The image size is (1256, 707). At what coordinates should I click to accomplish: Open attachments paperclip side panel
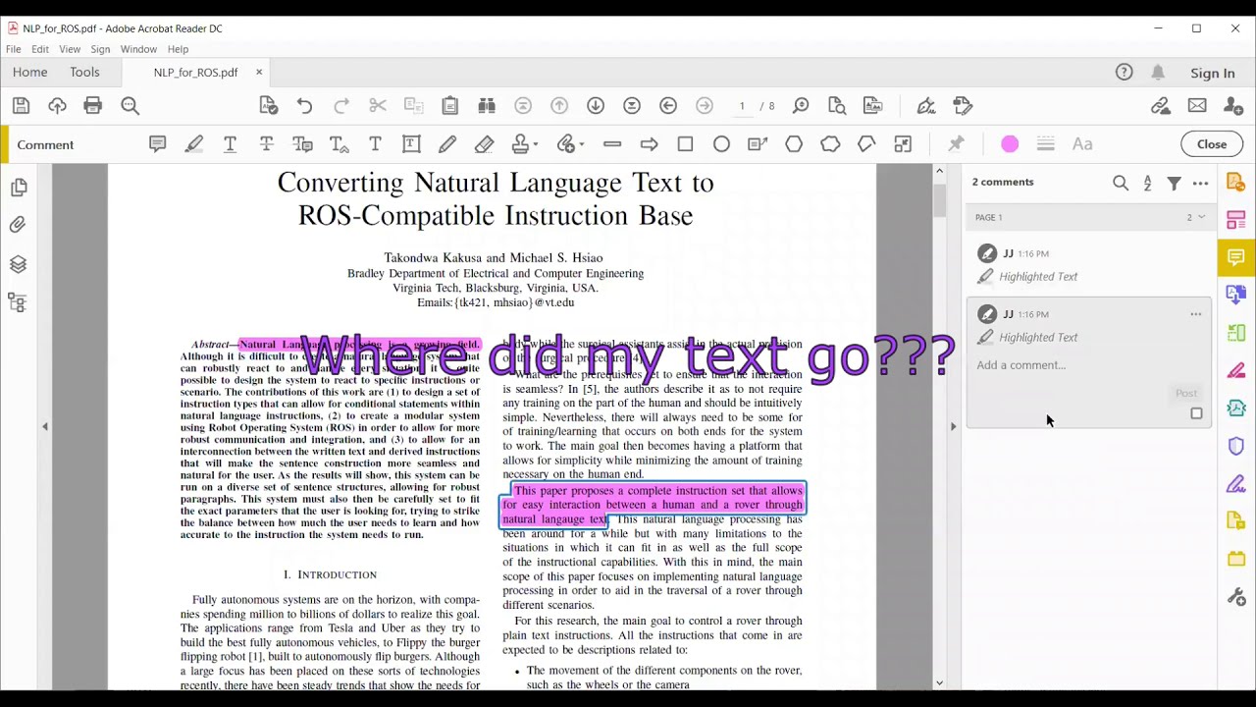click(18, 225)
